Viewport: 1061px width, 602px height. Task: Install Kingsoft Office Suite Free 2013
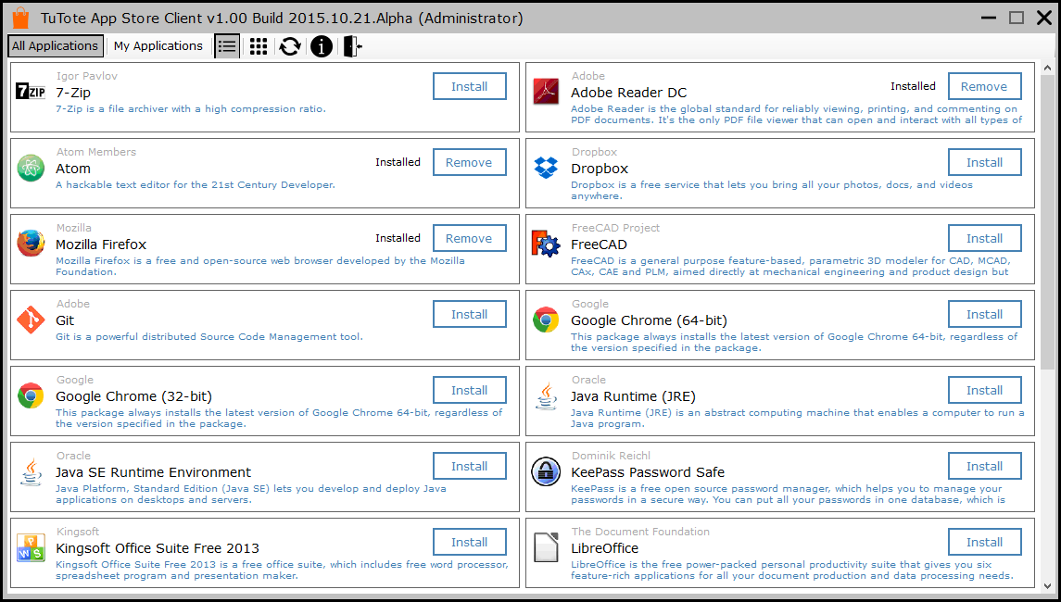470,543
